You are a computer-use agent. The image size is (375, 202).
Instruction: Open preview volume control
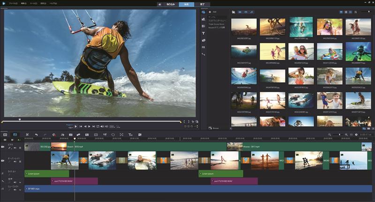click(x=102, y=126)
